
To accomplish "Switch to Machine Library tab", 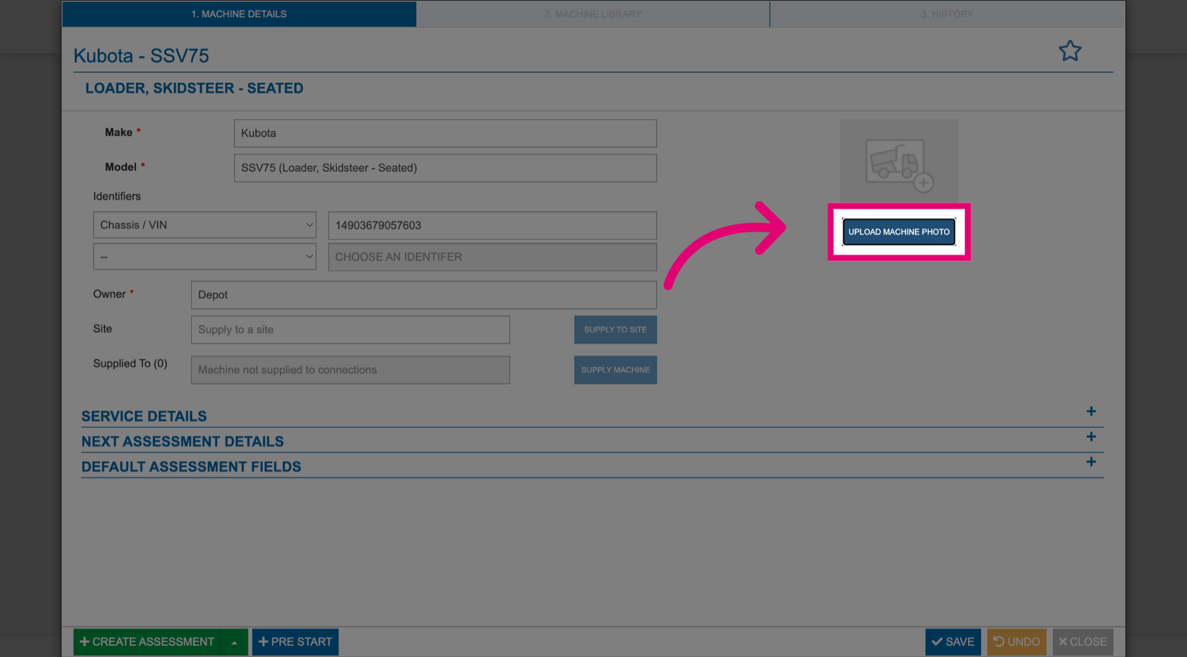I will pyautogui.click(x=593, y=14).
